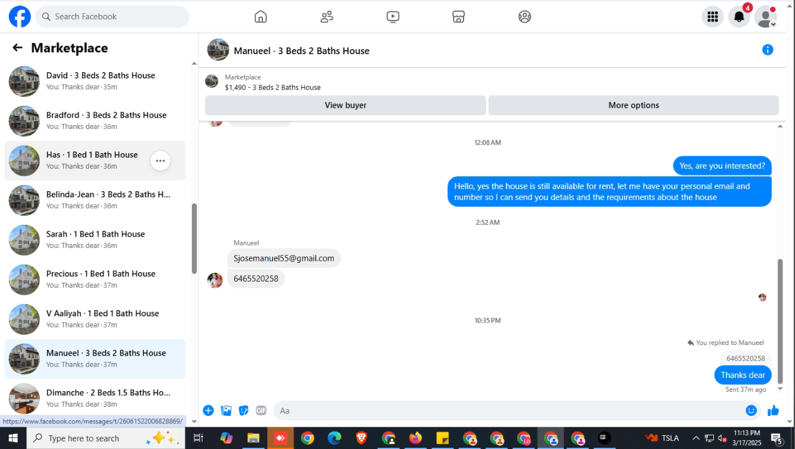Open the Sarah · 1 Bed 1 Bath House chat
This screenshot has width=795, height=449.
[95, 240]
